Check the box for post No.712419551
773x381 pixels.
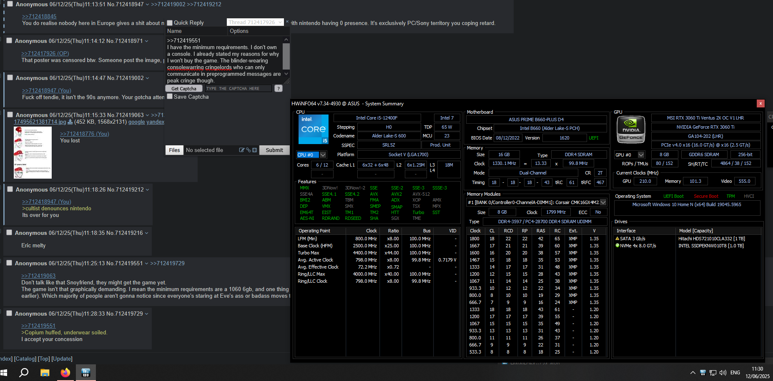tap(9, 263)
